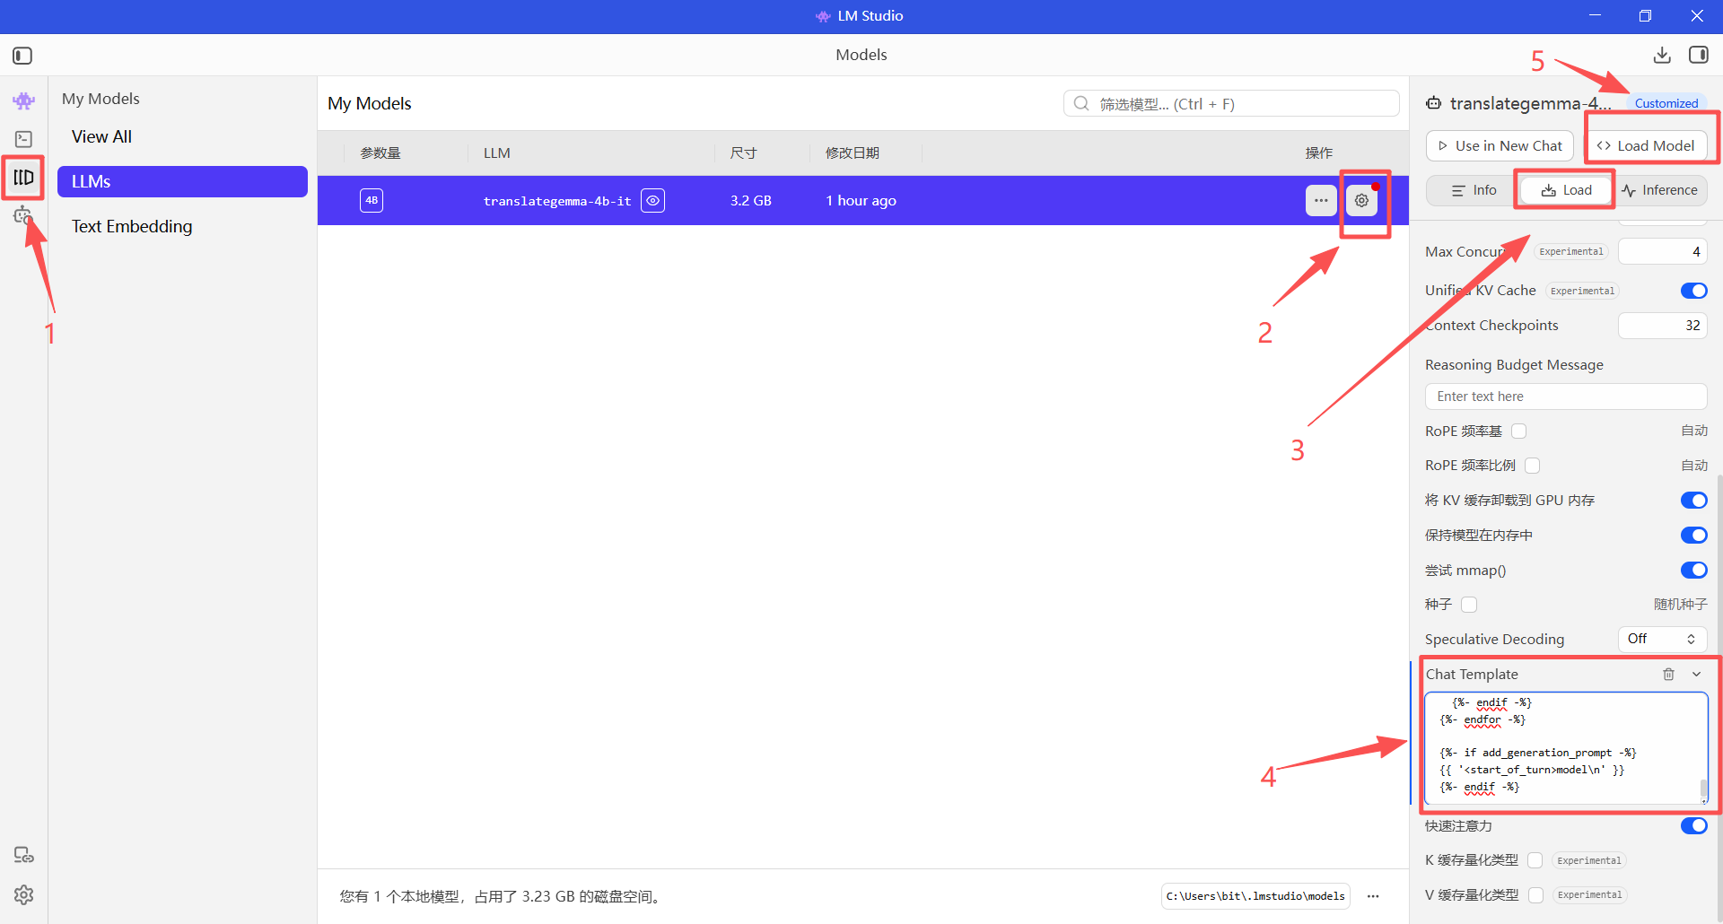Sort by the LLM column header
The width and height of the screenshot is (1723, 924).
tap(496, 153)
